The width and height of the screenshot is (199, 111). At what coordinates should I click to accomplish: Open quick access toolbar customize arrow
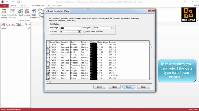(22, 2)
